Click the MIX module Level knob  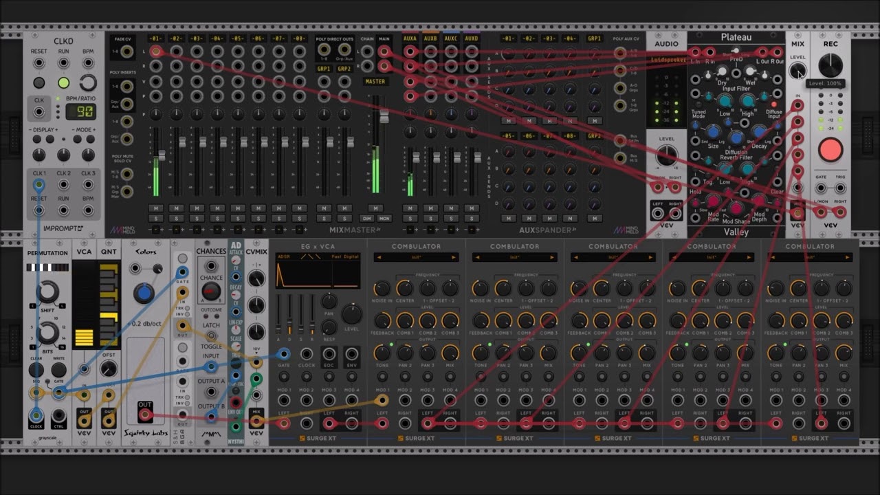coord(797,70)
